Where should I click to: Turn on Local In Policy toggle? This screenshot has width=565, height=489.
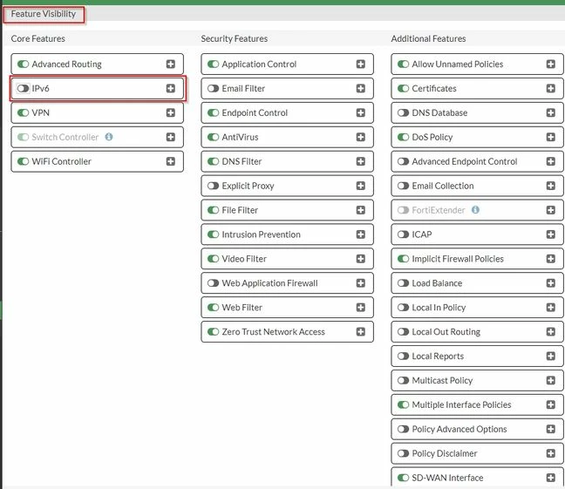coord(403,308)
